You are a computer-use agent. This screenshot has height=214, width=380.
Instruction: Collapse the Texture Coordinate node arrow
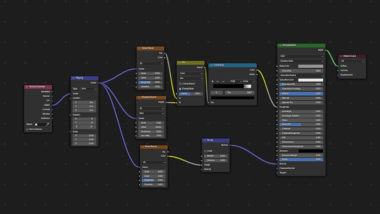click(x=27, y=87)
